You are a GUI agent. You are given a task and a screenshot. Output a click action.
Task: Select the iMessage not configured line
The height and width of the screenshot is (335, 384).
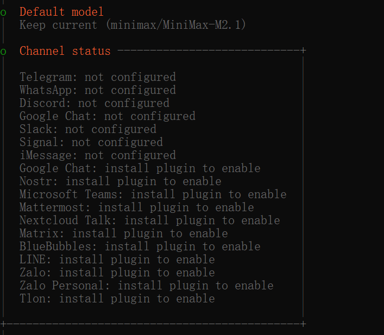tap(98, 155)
